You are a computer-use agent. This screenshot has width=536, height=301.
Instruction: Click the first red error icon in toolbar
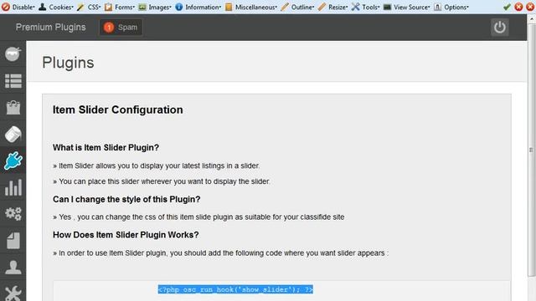pos(518,7)
